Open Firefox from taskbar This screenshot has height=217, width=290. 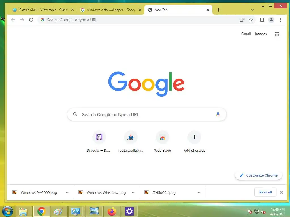tap(112, 211)
